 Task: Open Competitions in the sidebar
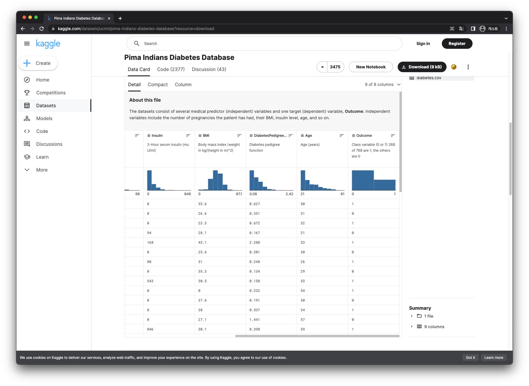54,93
